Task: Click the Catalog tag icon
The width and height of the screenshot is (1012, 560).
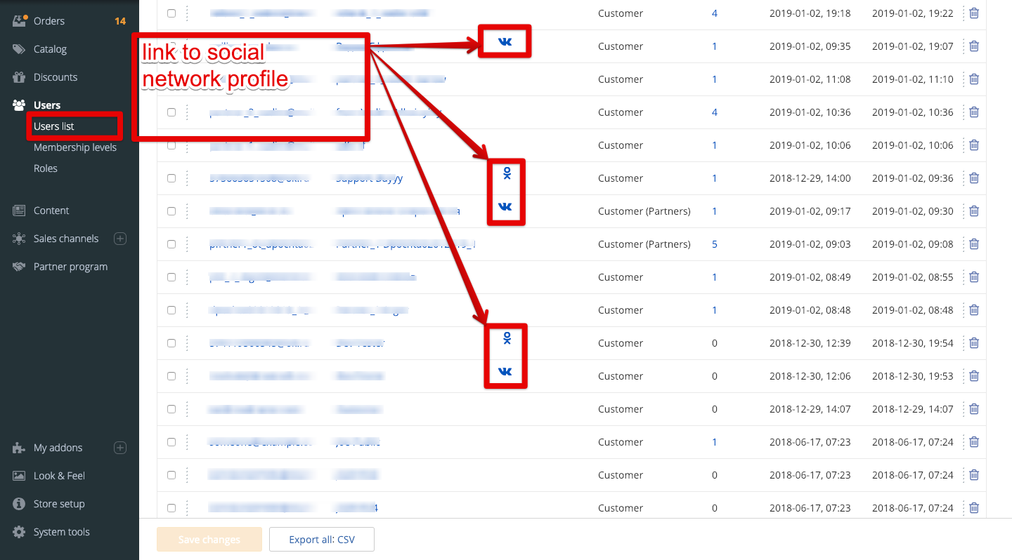Action: point(19,49)
